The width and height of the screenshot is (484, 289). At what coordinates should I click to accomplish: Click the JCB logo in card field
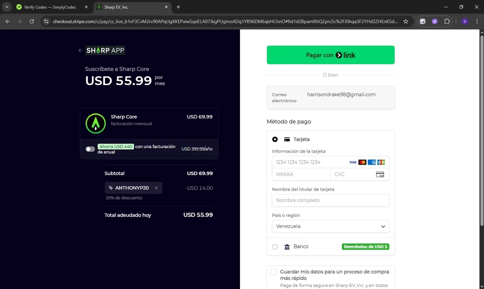[x=381, y=162]
